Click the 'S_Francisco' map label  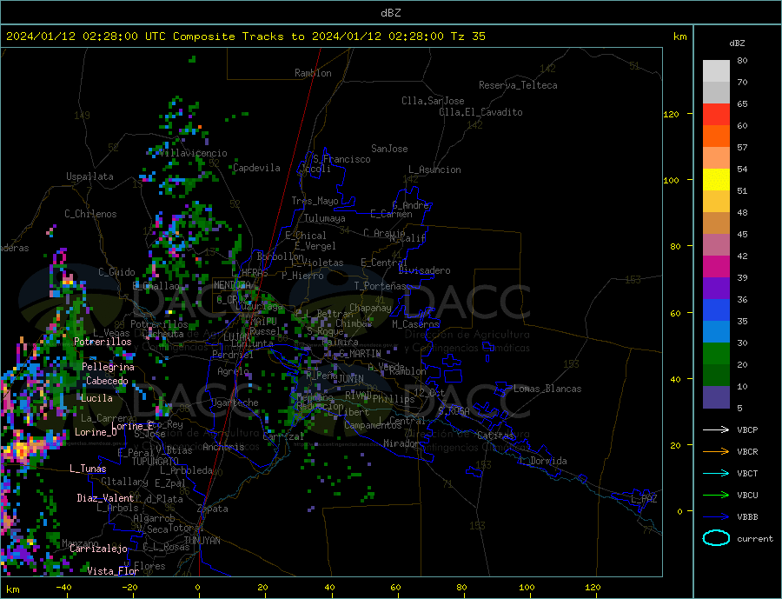341,159
